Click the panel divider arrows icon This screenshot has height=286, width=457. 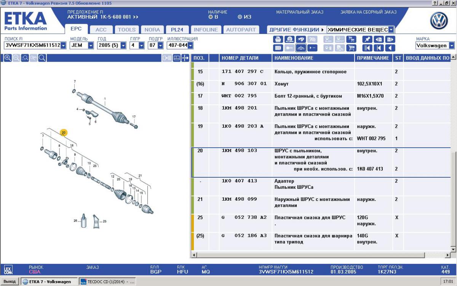coord(185,58)
